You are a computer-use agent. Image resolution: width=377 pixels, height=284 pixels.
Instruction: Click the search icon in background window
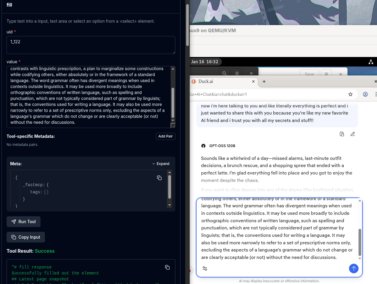coord(225,73)
